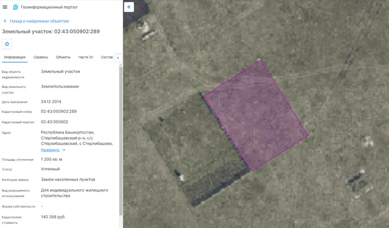The image size is (389, 228).
Task: Click the Землепользование value
Action: [x=60, y=86]
